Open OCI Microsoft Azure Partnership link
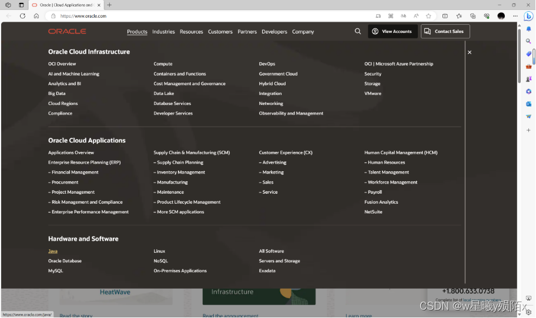 (x=398, y=64)
